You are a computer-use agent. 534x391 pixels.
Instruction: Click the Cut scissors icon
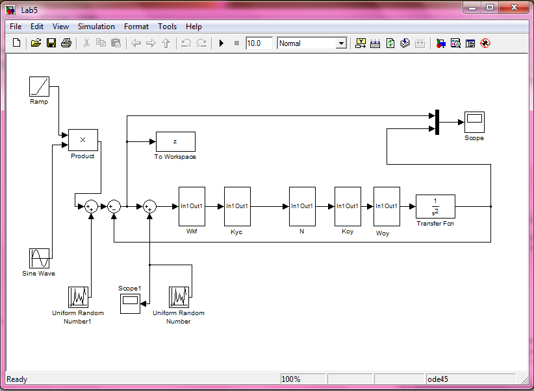coord(86,43)
